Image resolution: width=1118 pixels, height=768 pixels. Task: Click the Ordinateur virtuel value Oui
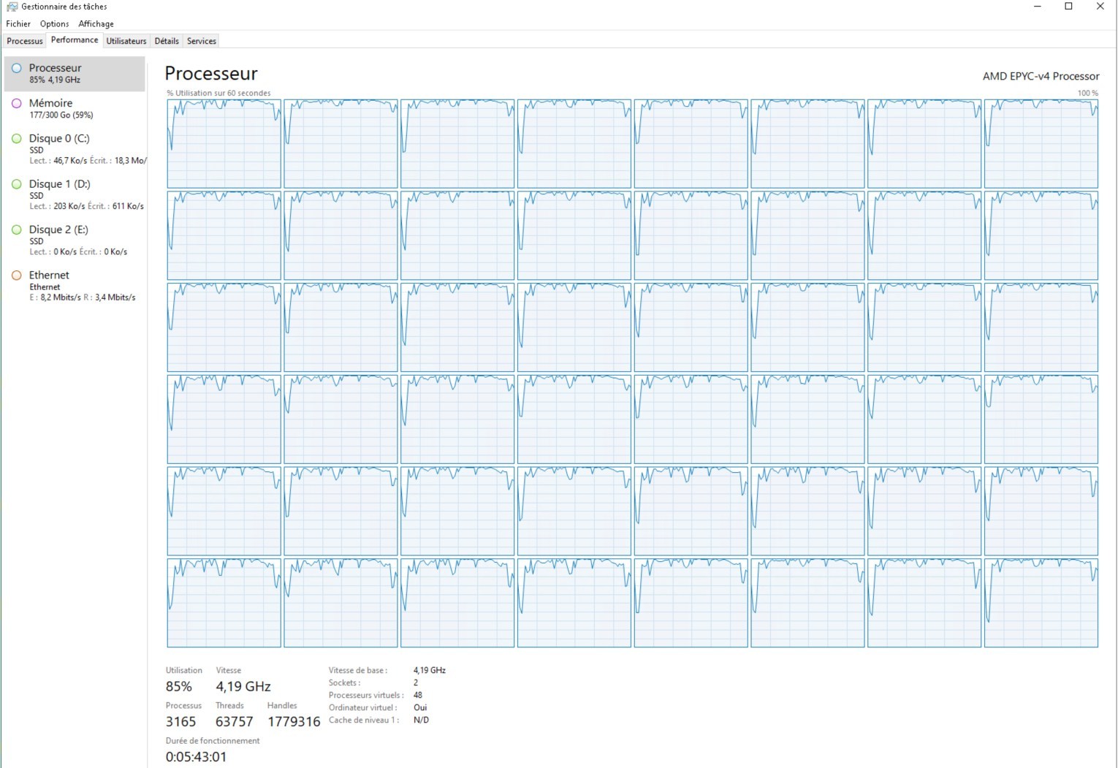point(420,707)
